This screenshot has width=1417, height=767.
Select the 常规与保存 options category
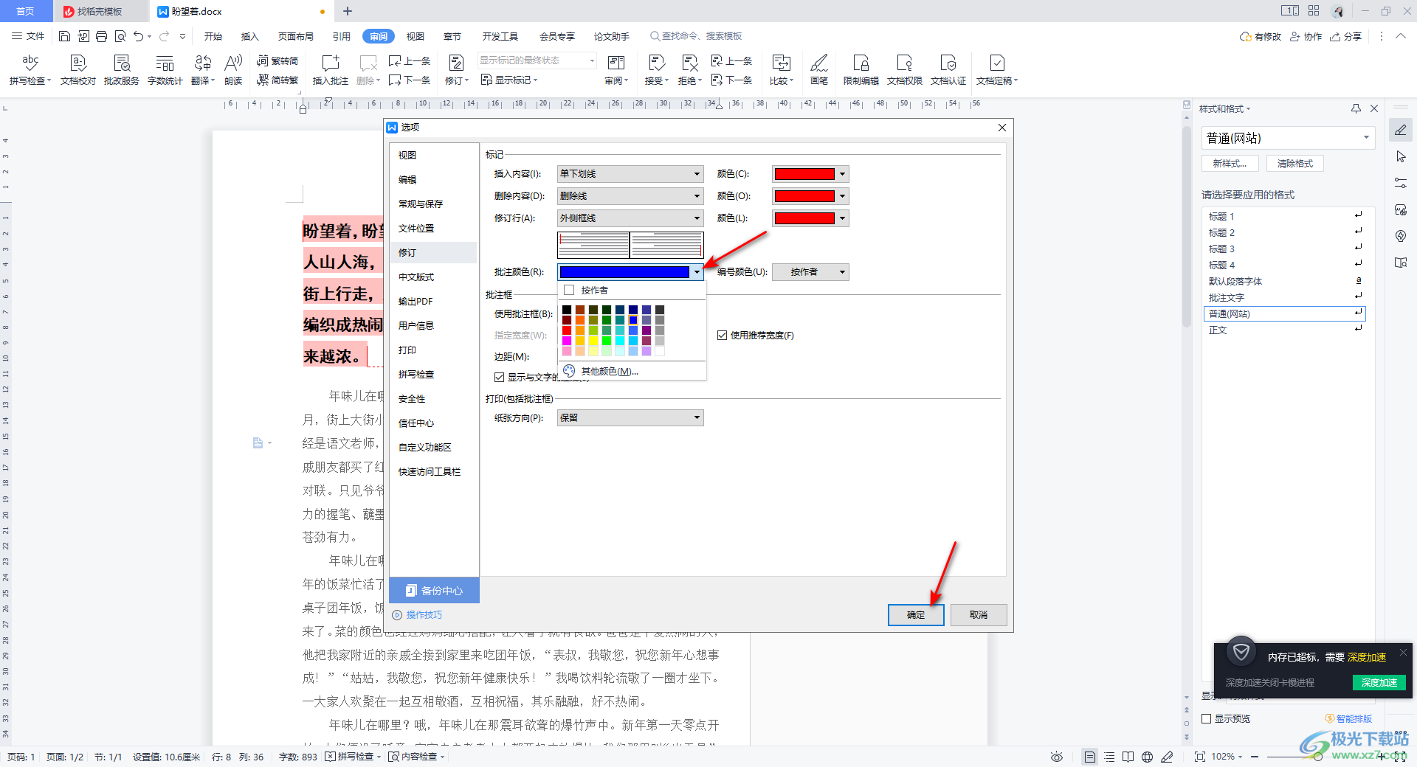pyautogui.click(x=433, y=204)
